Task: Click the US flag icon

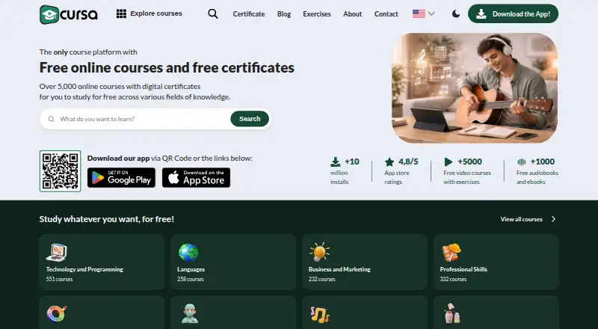Action: pos(419,13)
